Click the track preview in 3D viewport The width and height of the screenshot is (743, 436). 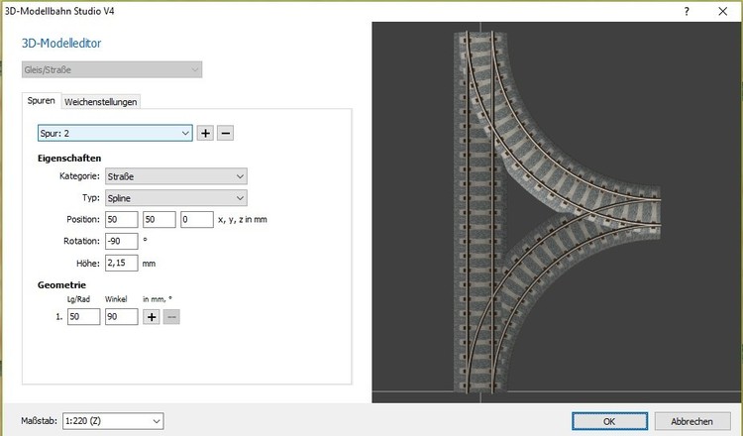pos(555,213)
